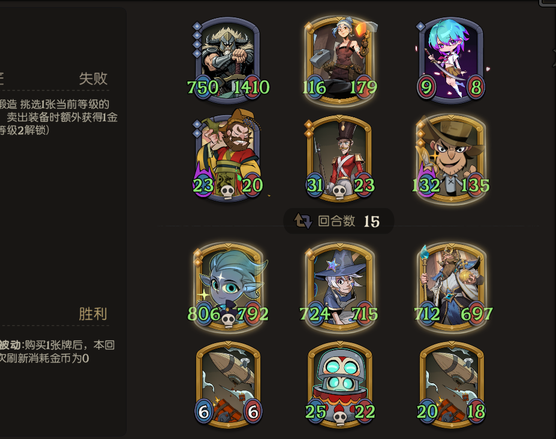Screen dimensions: 556x439
Task: Click the blue elf card 806/792
Action: pyautogui.click(x=229, y=287)
